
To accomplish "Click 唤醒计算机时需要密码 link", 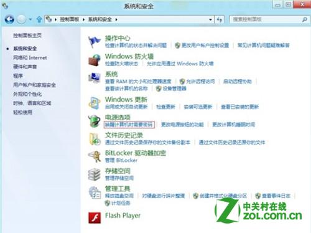I will tap(129, 125).
